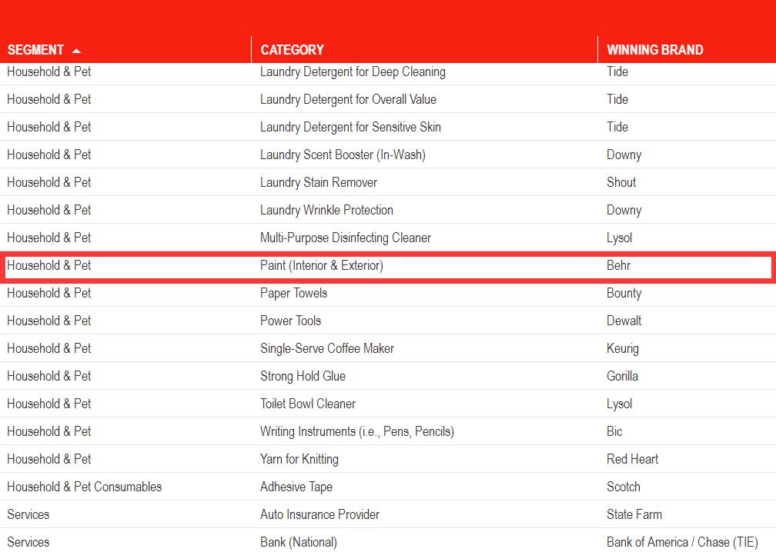Select the 'Laundry Scent Booster (In-Wash)' cell
Viewport: 776px width, 552px height.
coord(343,155)
